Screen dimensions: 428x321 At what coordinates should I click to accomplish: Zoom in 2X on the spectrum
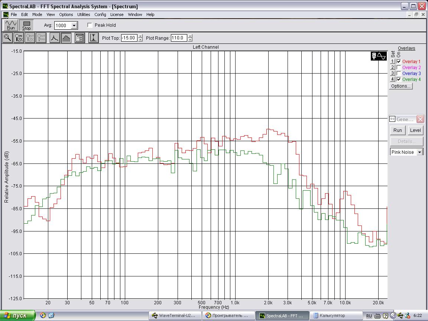tap(19, 38)
